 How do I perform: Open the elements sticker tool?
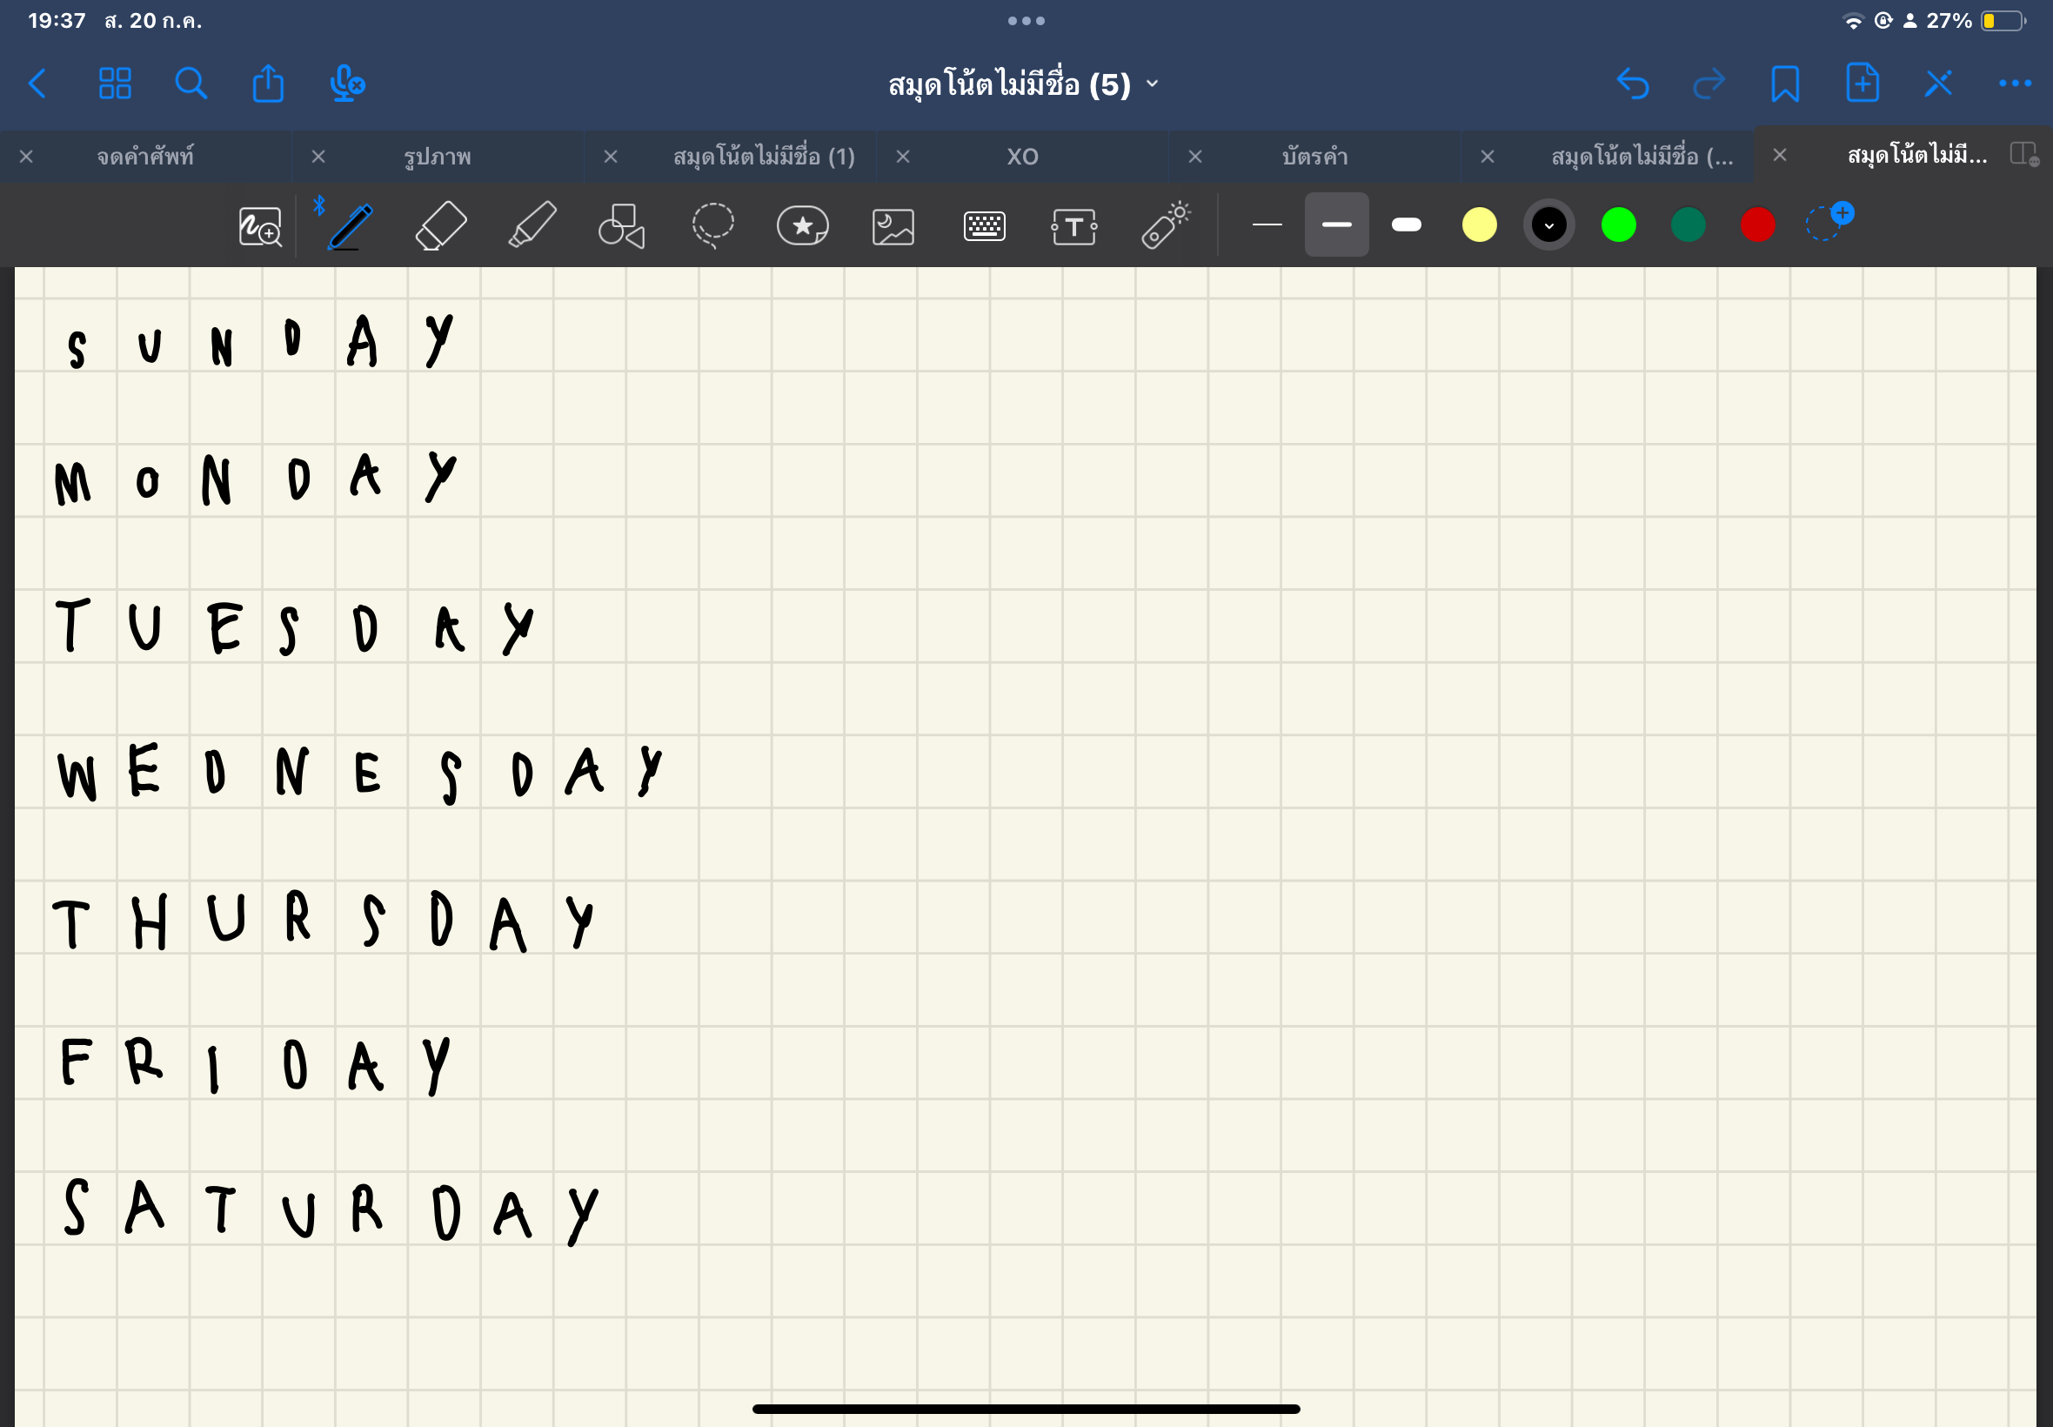pyautogui.click(x=803, y=225)
